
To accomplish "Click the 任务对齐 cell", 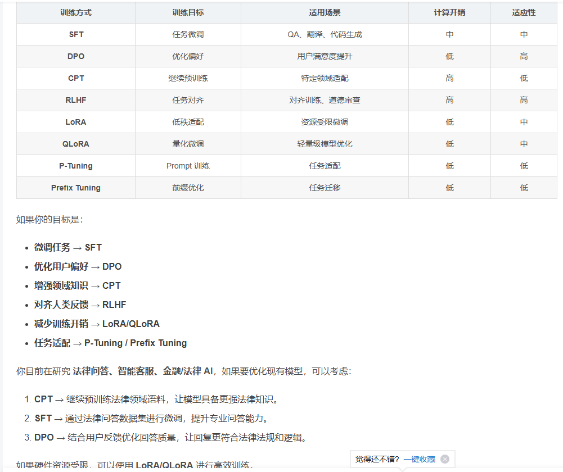I will 188,100.
